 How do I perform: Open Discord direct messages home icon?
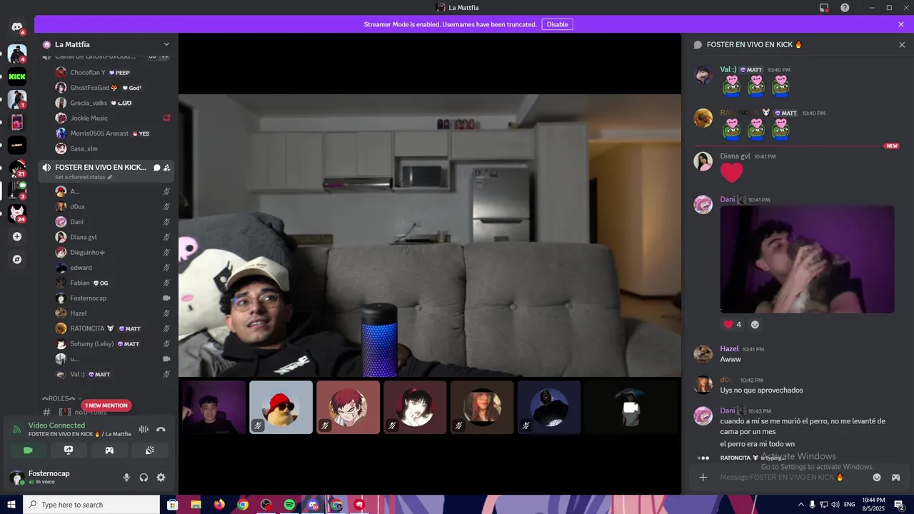tap(16, 27)
